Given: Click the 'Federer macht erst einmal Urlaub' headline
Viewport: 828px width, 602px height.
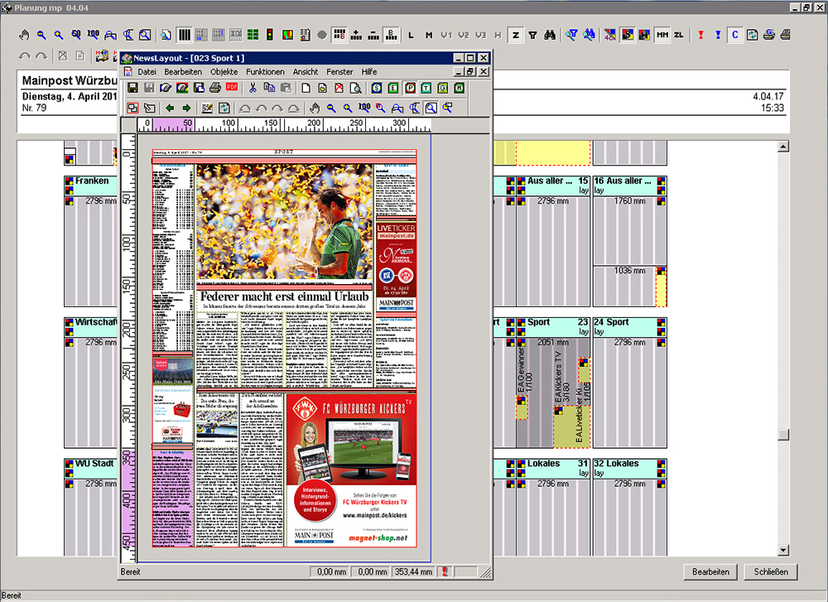Looking at the screenshot, I should pyautogui.click(x=284, y=296).
